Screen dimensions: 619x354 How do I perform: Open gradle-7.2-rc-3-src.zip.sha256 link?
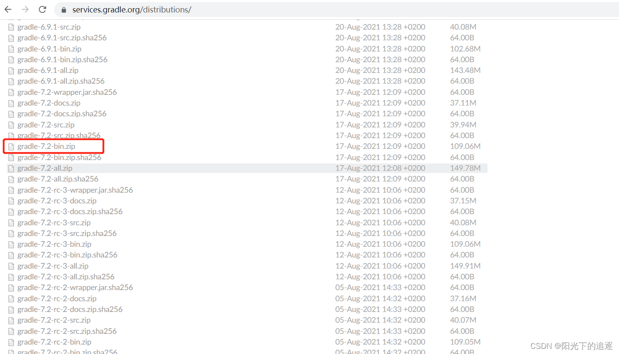pos(67,233)
